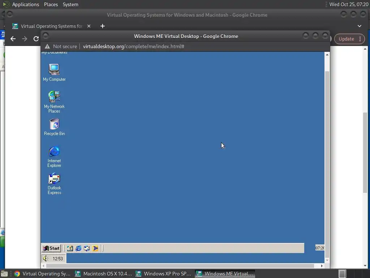Launch Internet Explorer from quick launch bar

[x=78, y=248]
